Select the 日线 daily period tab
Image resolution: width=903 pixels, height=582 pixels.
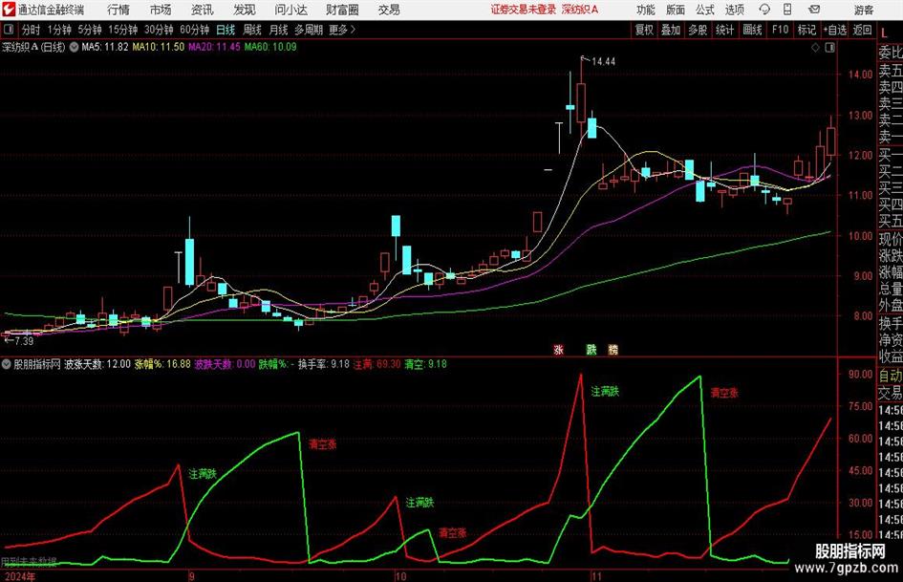pyautogui.click(x=226, y=30)
